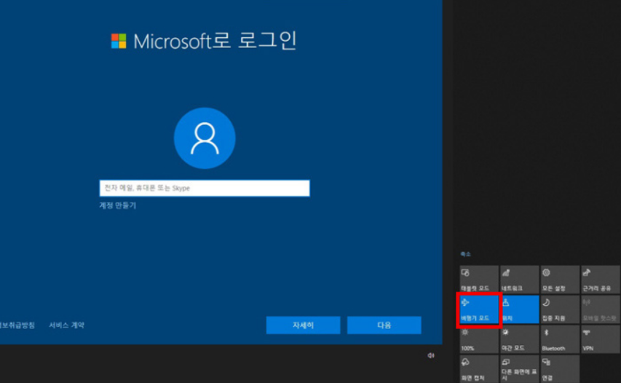Open the 네트워크 quick action tile

(519, 280)
